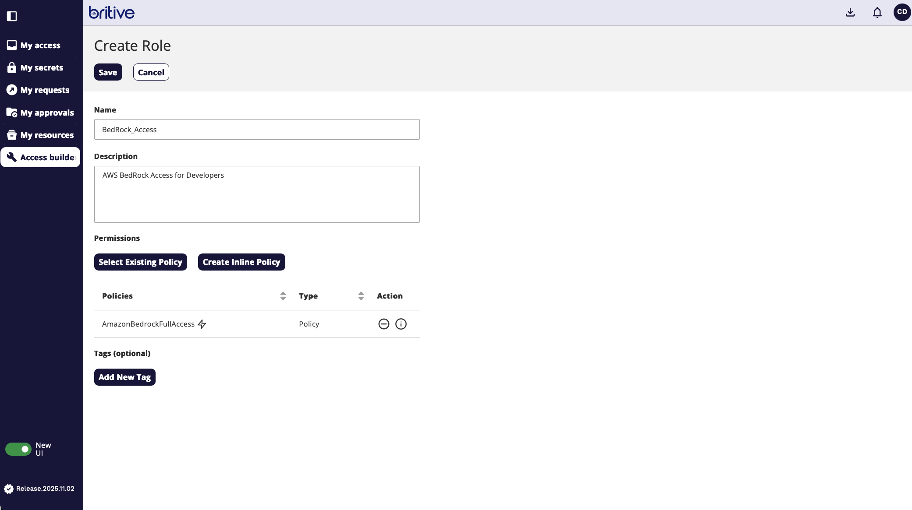Open CD user profile avatar

pyautogui.click(x=902, y=12)
